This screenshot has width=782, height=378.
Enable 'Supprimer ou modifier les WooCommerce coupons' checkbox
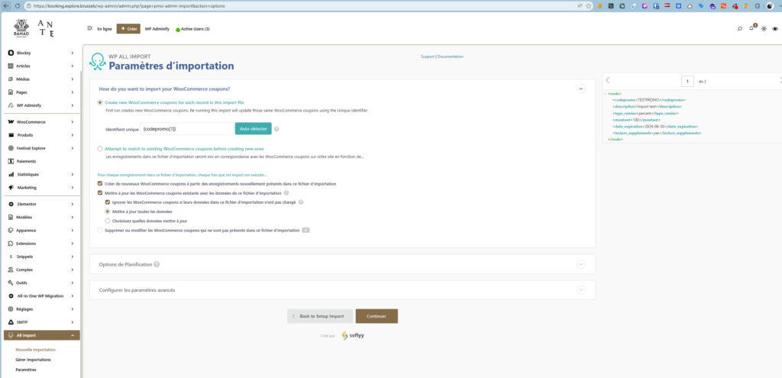100,230
